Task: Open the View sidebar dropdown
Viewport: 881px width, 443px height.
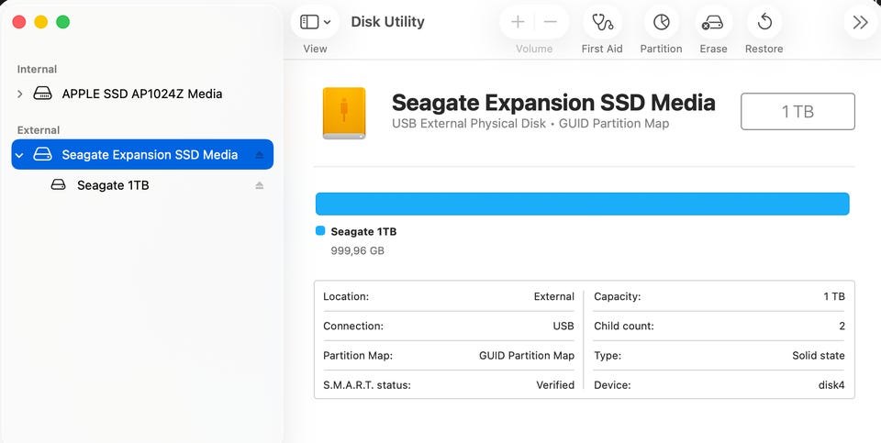Action: [315, 22]
